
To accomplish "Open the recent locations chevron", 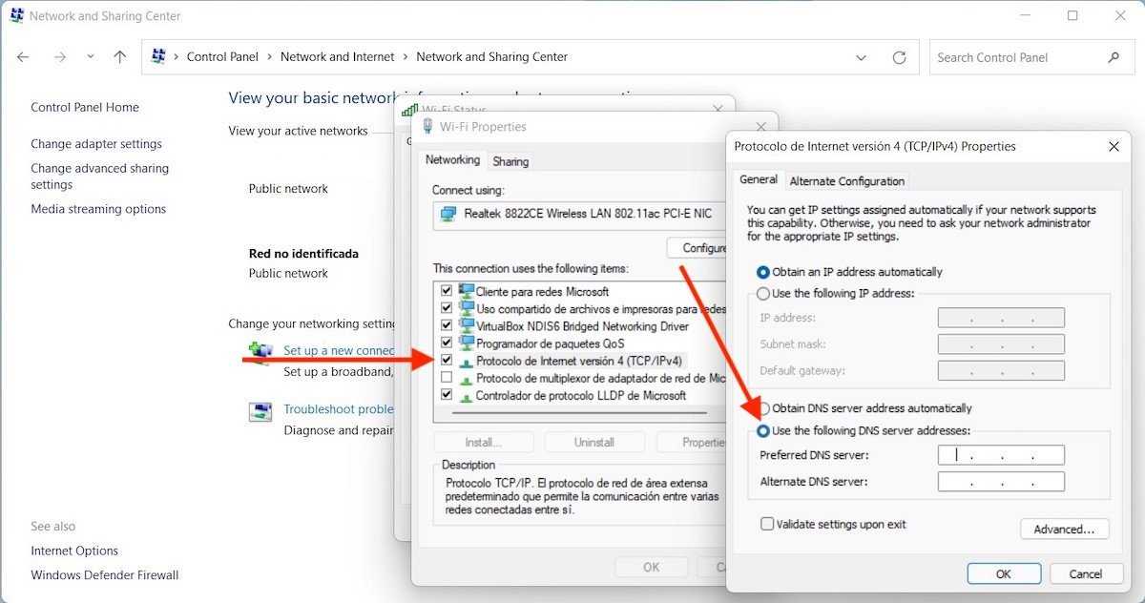I will coord(91,57).
